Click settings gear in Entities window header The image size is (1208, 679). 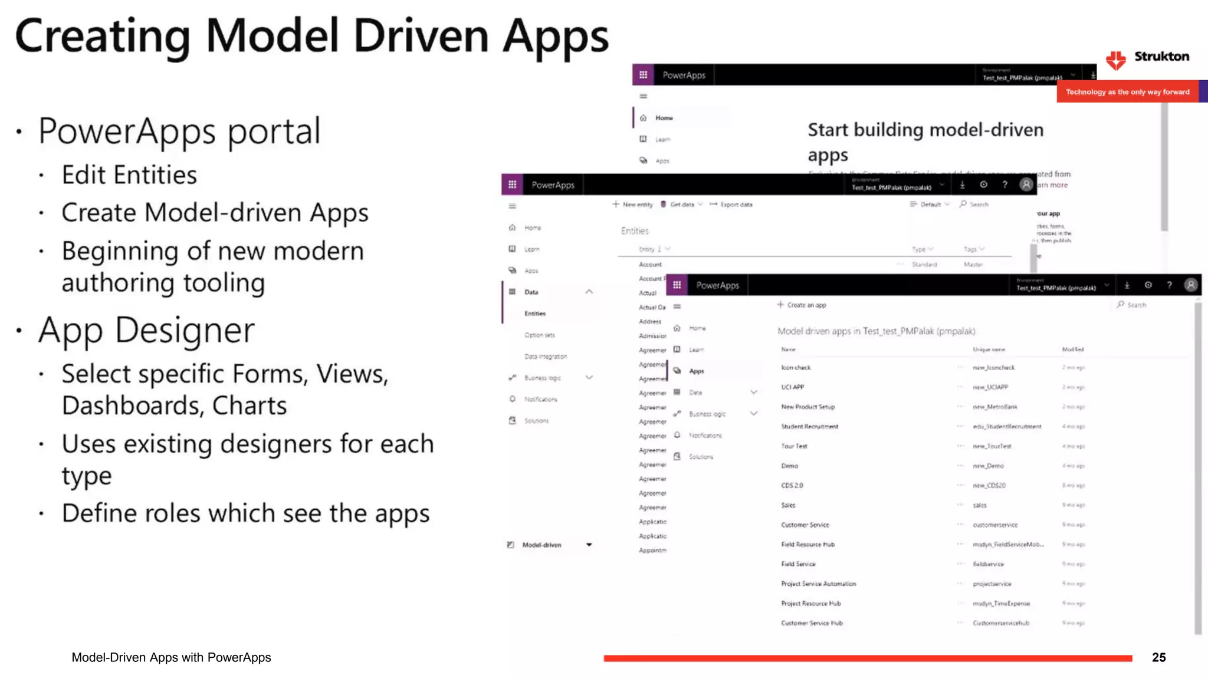(983, 184)
